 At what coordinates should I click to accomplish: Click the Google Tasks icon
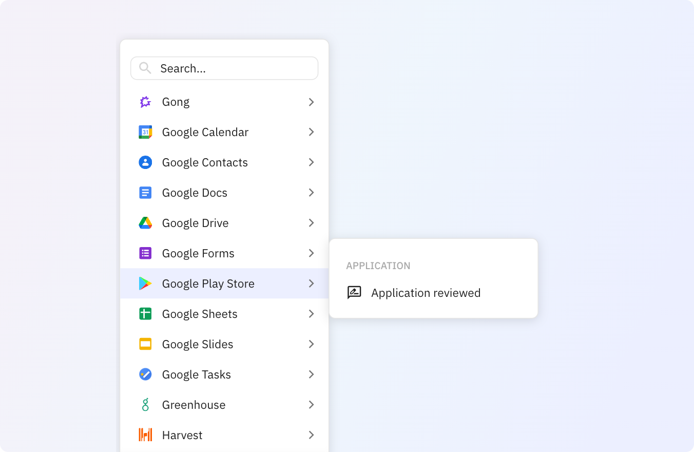(145, 374)
